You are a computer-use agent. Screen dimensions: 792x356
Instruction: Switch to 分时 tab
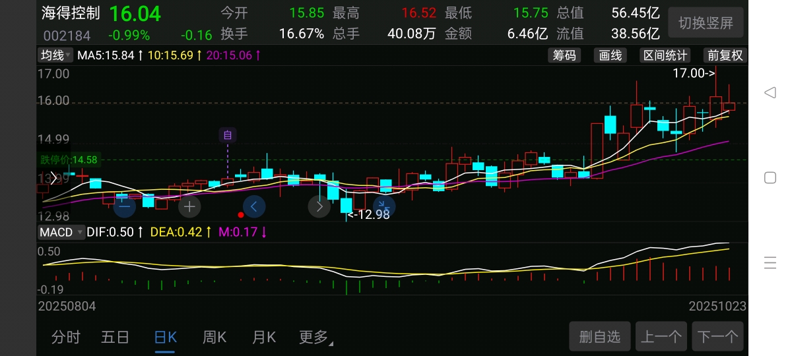(x=66, y=338)
